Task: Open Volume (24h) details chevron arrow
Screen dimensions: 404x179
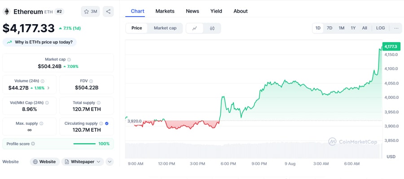Action: 48,88
